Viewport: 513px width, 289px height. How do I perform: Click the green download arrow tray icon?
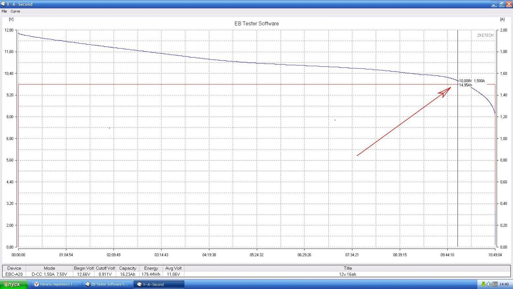point(483,284)
